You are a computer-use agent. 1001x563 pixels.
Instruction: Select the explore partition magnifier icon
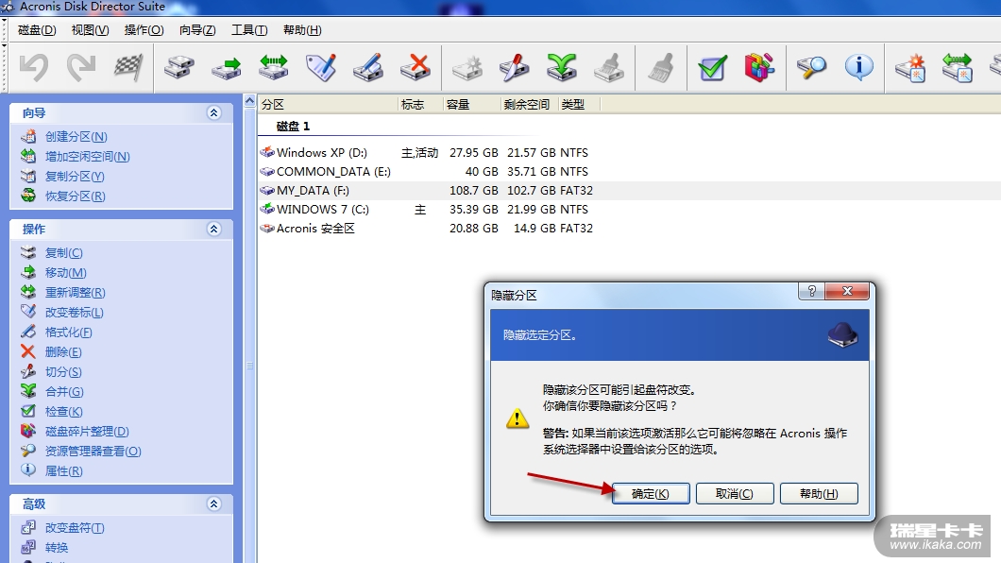[811, 67]
